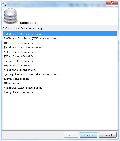Click the Datasource database cylinder icon
The height and width of the screenshot is (141, 120).
pyautogui.click(x=11, y=16)
